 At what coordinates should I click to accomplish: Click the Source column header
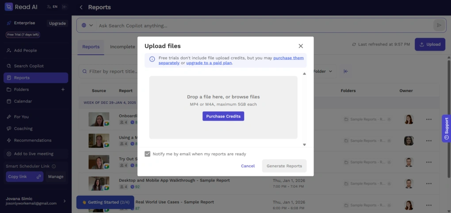(99, 91)
